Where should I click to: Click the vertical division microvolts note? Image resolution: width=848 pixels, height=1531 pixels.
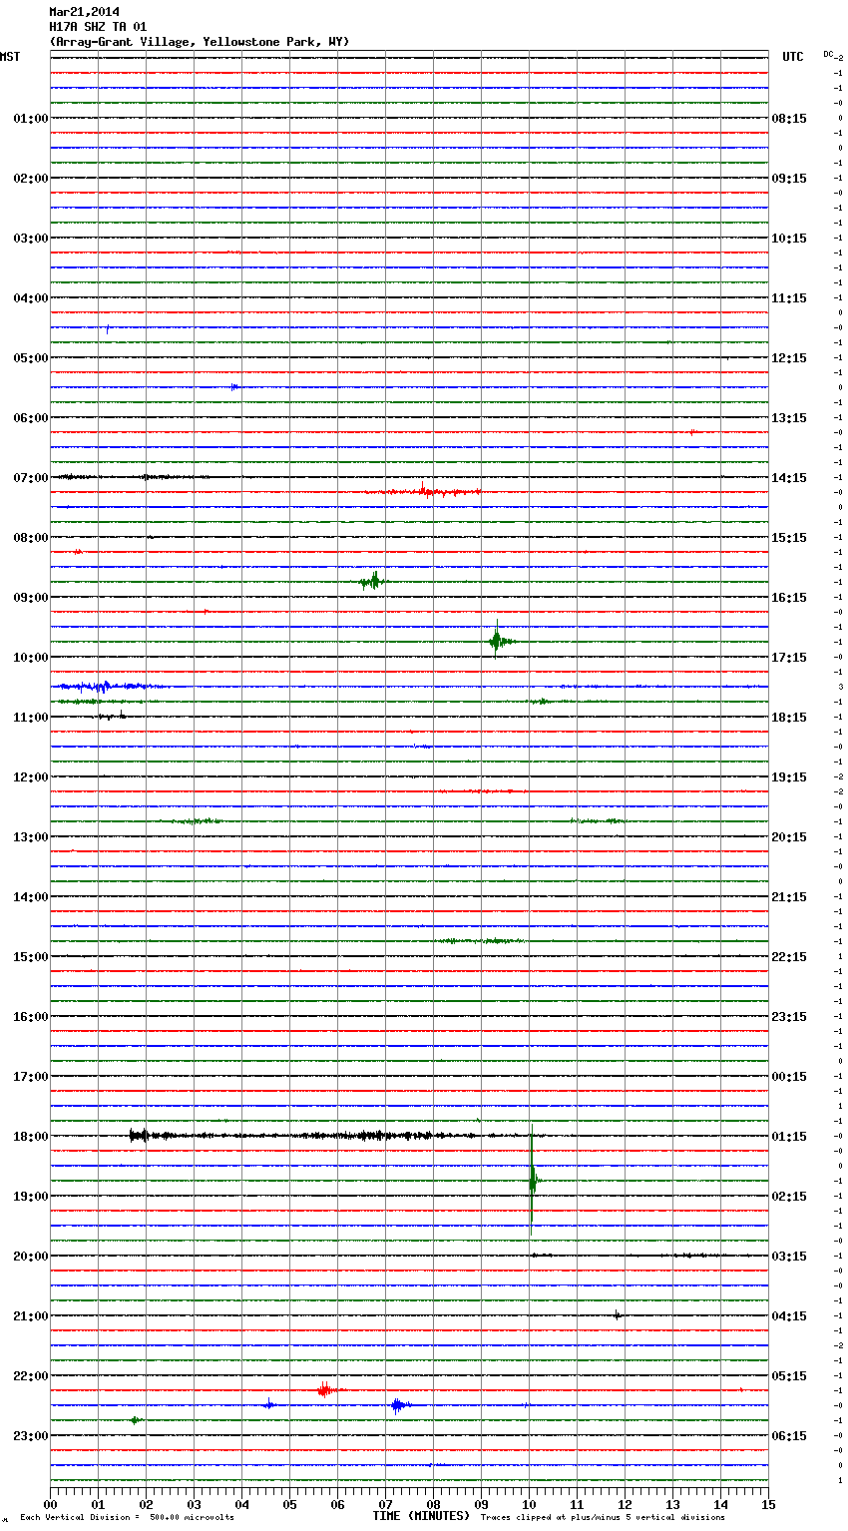point(127,1517)
